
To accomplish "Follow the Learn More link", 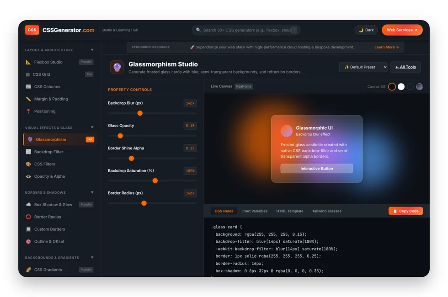I will 387,47.
